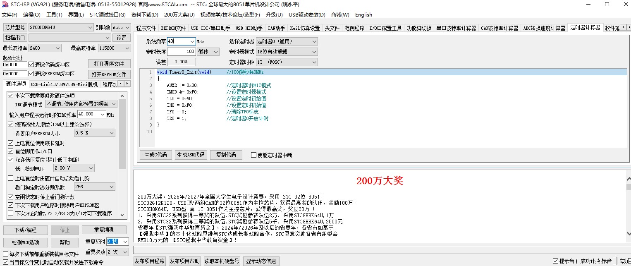Open the 编程(O) menu

point(32,15)
